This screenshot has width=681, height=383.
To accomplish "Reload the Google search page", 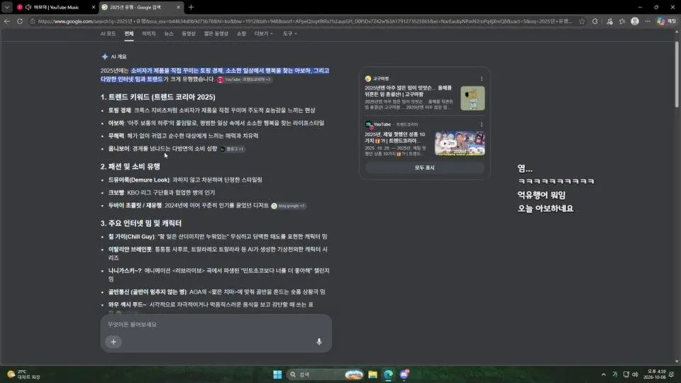I will tap(20, 21).
